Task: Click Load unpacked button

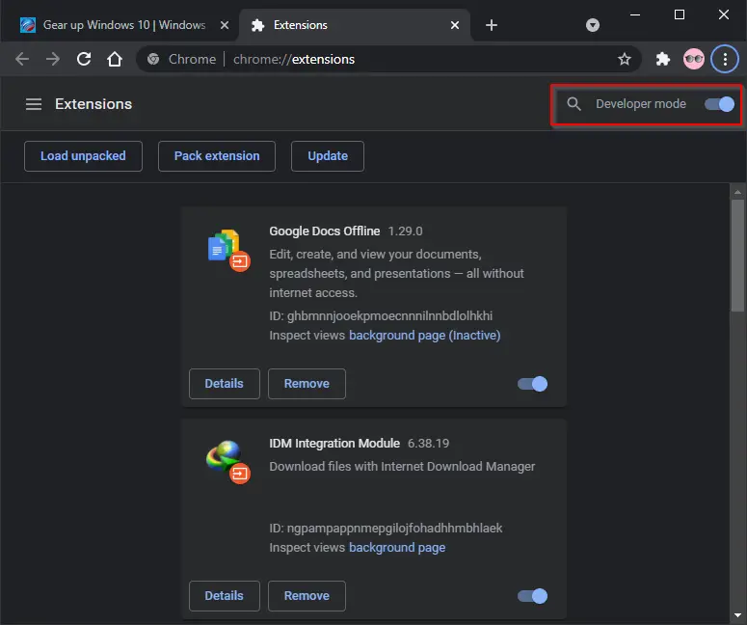Action: tap(83, 156)
